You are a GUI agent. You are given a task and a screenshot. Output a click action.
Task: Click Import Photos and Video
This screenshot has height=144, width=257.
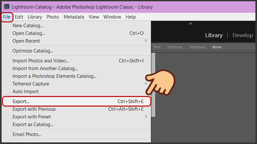pyautogui.click(x=40, y=61)
